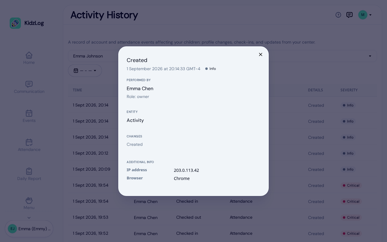This screenshot has height=242, width=387.
Task: Click the Browser value Chrome
Action: pos(182,178)
